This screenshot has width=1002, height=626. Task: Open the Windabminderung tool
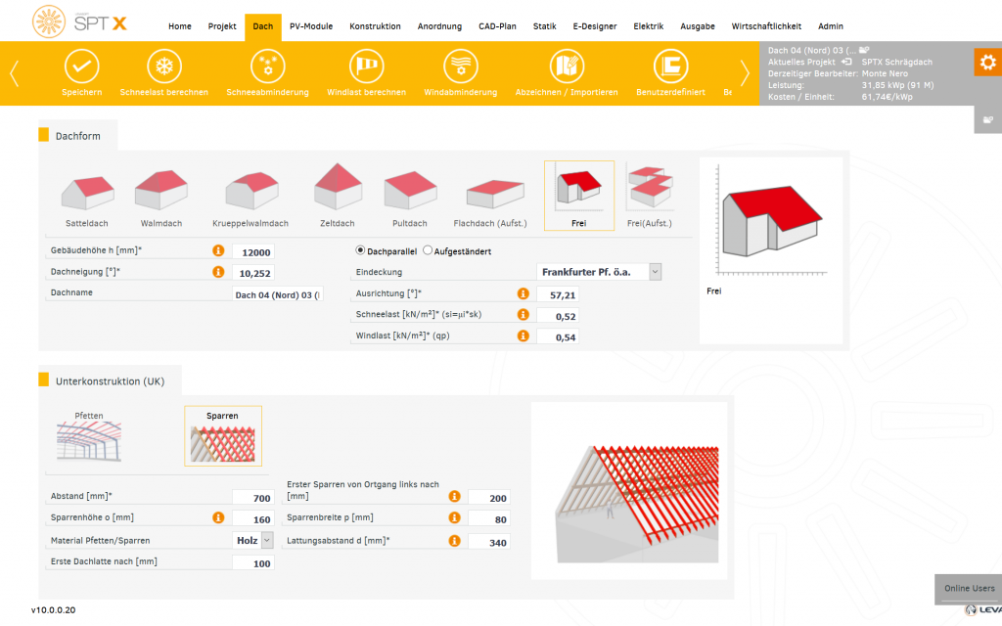[460, 67]
